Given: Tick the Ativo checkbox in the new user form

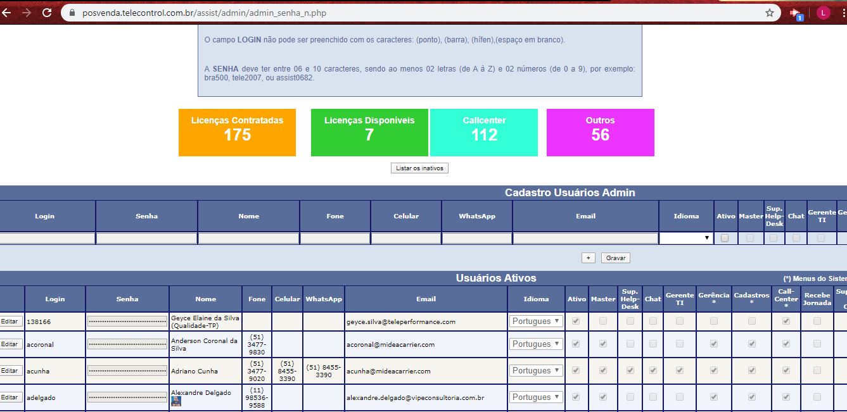Looking at the screenshot, I should tap(725, 239).
